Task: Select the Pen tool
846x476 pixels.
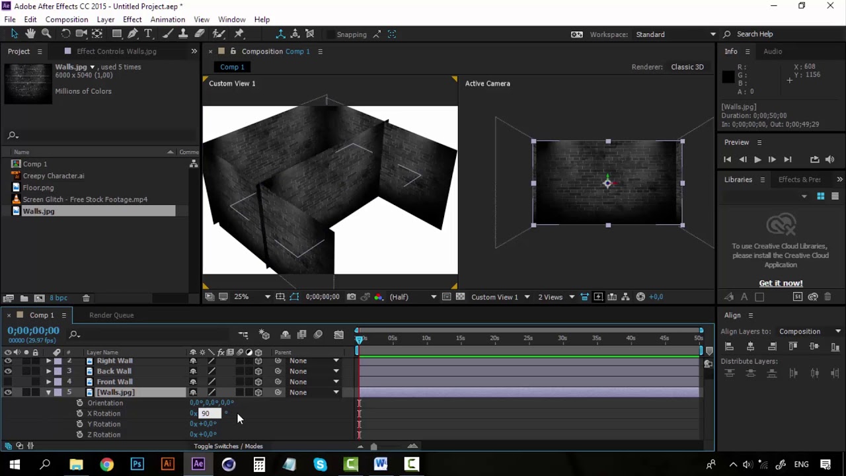Action: pyautogui.click(x=133, y=34)
